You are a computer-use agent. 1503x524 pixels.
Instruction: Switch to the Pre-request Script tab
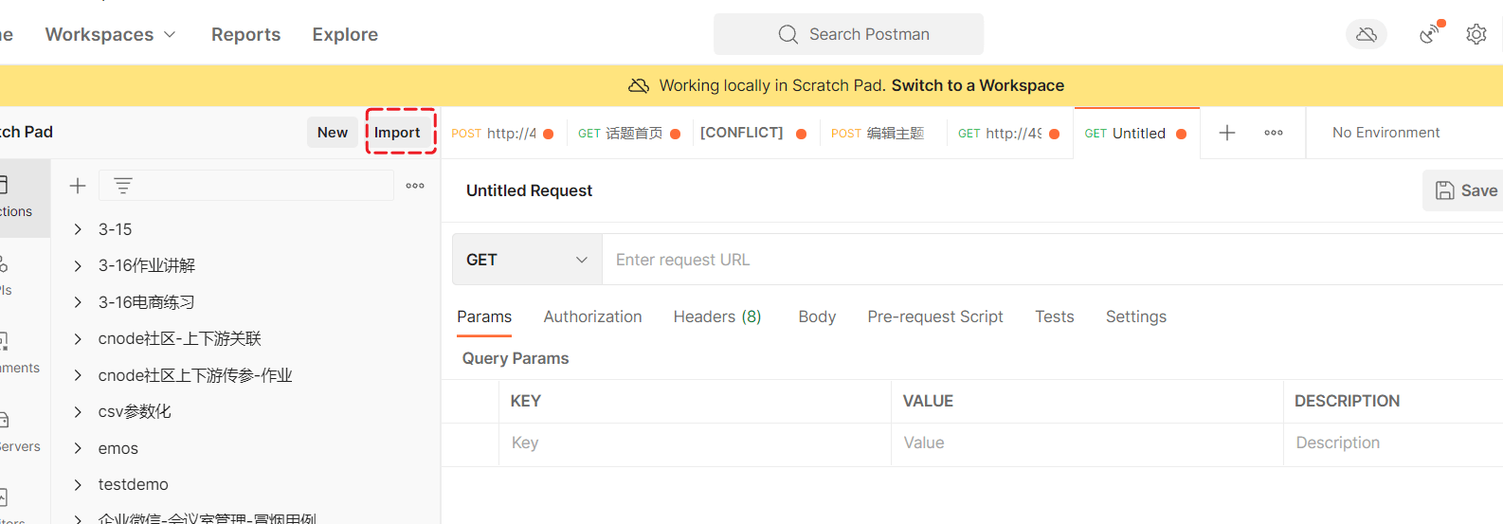coord(934,316)
